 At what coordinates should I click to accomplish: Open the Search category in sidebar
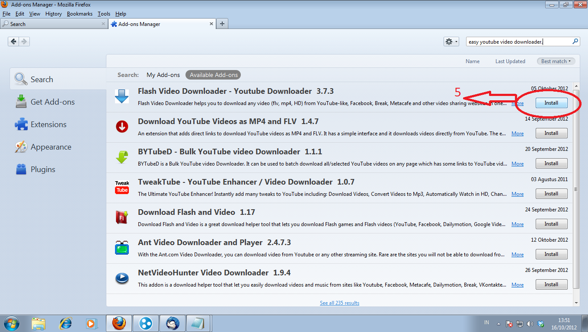click(58, 80)
